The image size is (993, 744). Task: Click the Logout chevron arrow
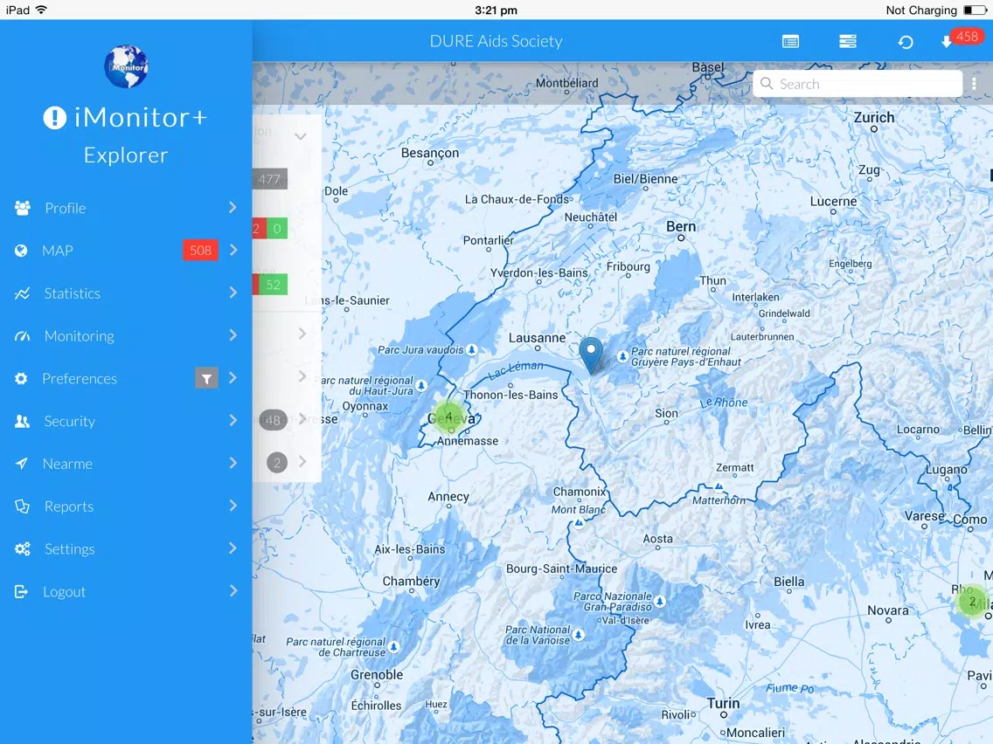coord(233,590)
